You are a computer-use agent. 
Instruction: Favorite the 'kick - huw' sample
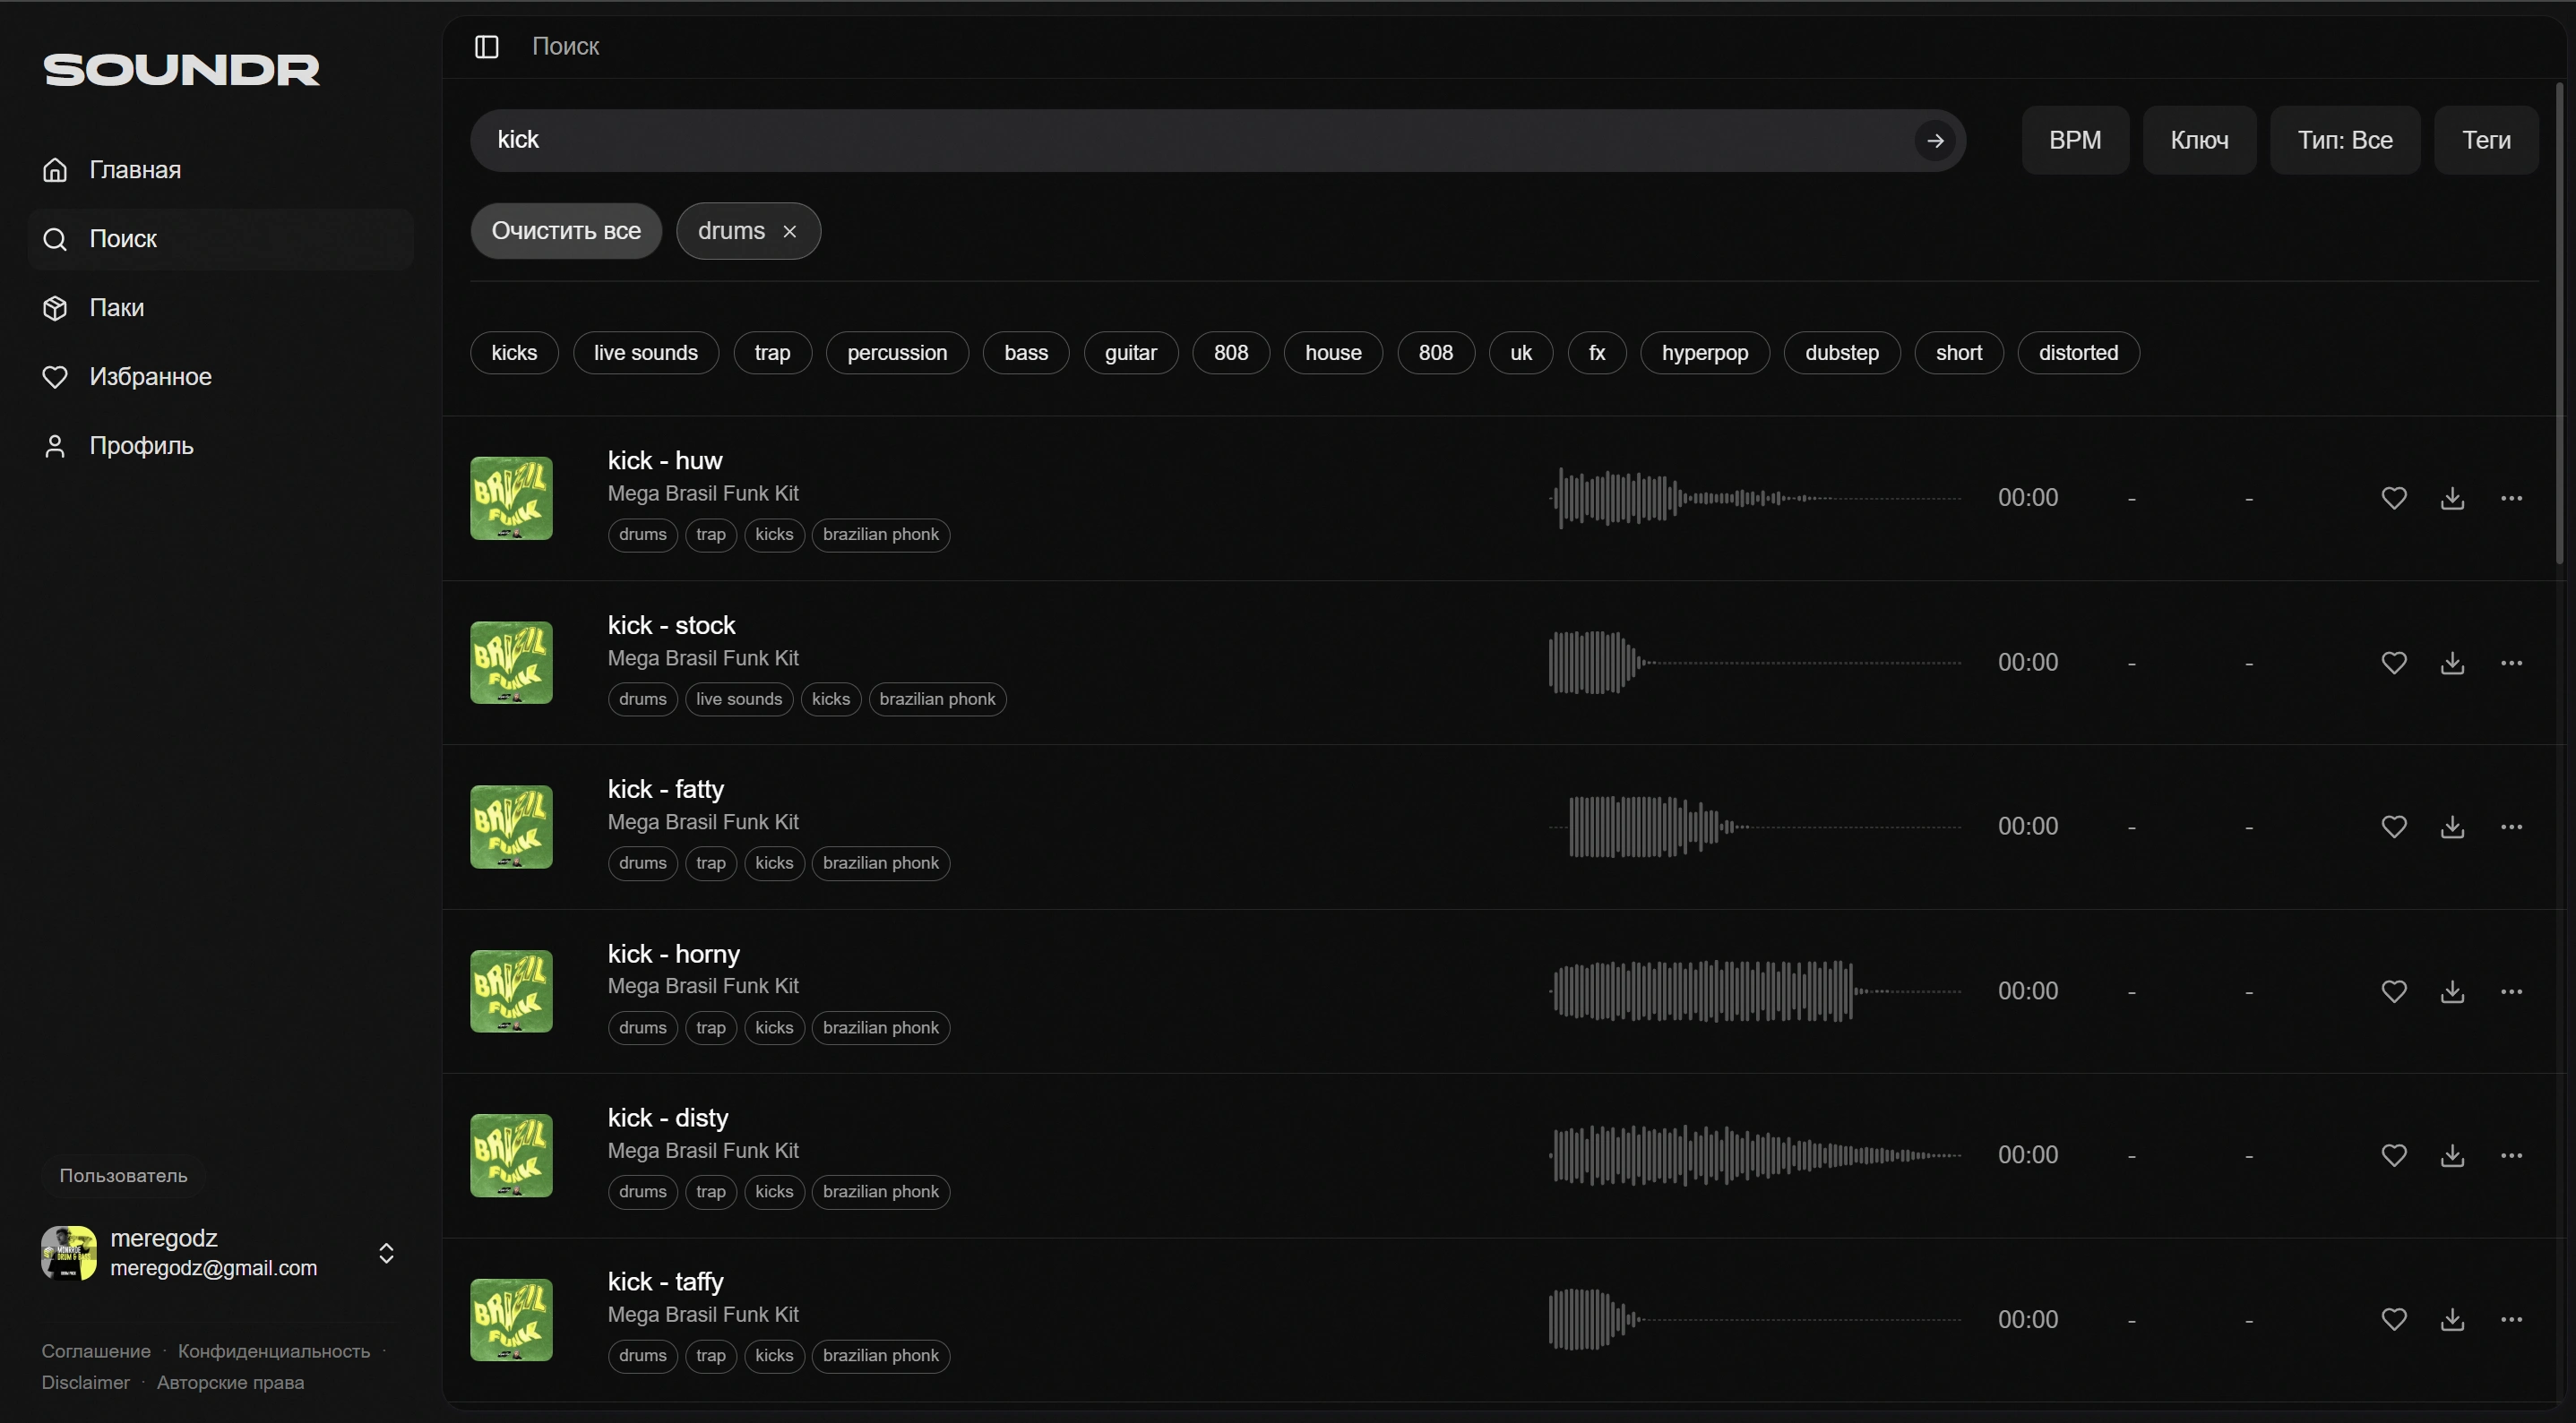[2393, 498]
